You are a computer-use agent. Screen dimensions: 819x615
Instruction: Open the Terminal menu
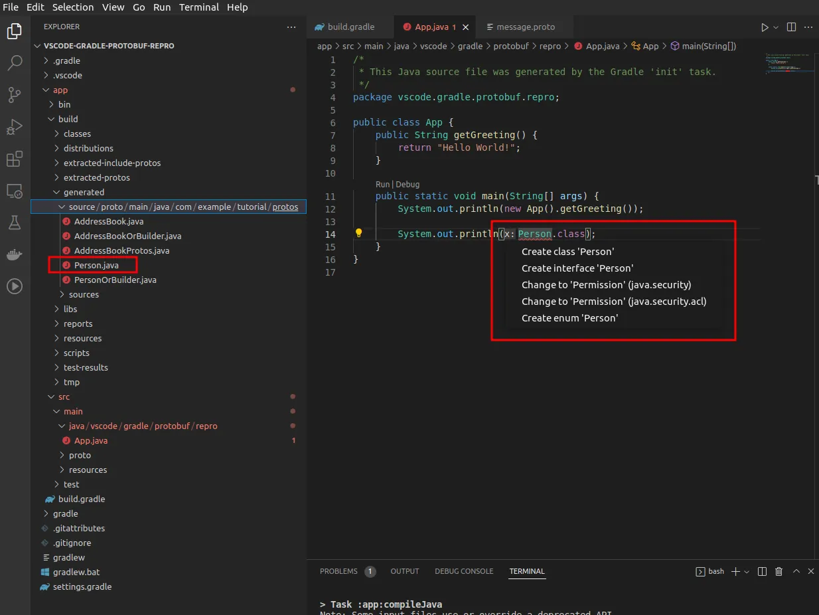[199, 7]
